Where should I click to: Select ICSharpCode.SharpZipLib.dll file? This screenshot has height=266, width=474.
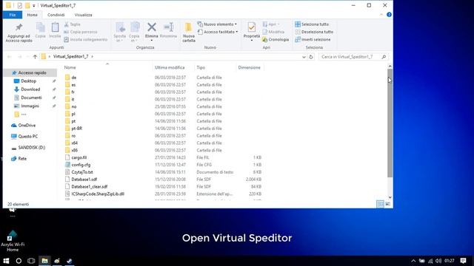[x=98, y=194]
